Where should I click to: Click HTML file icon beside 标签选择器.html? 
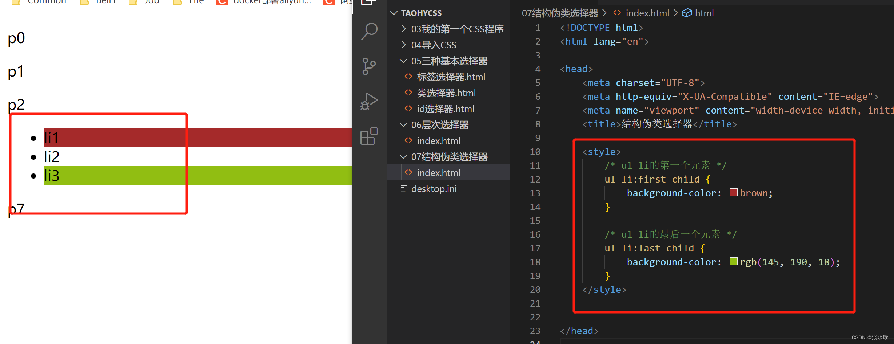click(x=408, y=77)
